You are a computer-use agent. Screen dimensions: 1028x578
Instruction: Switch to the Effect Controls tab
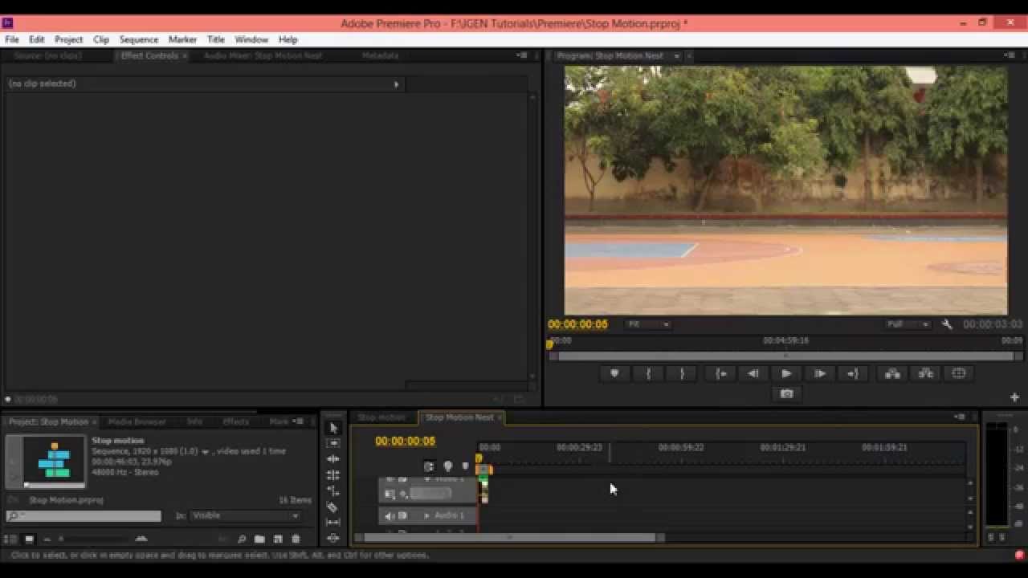point(149,55)
